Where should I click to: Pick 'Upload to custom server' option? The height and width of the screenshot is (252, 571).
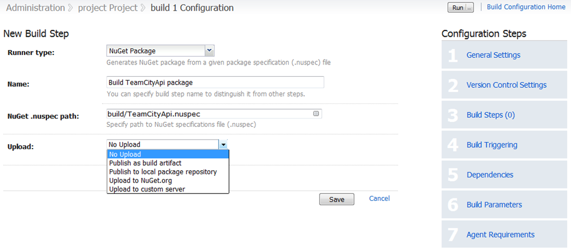(168, 189)
